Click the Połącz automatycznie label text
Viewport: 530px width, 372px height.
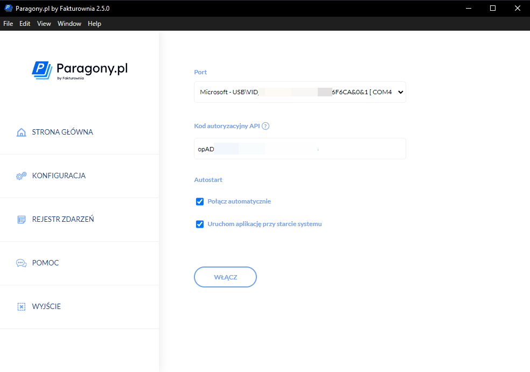point(239,201)
